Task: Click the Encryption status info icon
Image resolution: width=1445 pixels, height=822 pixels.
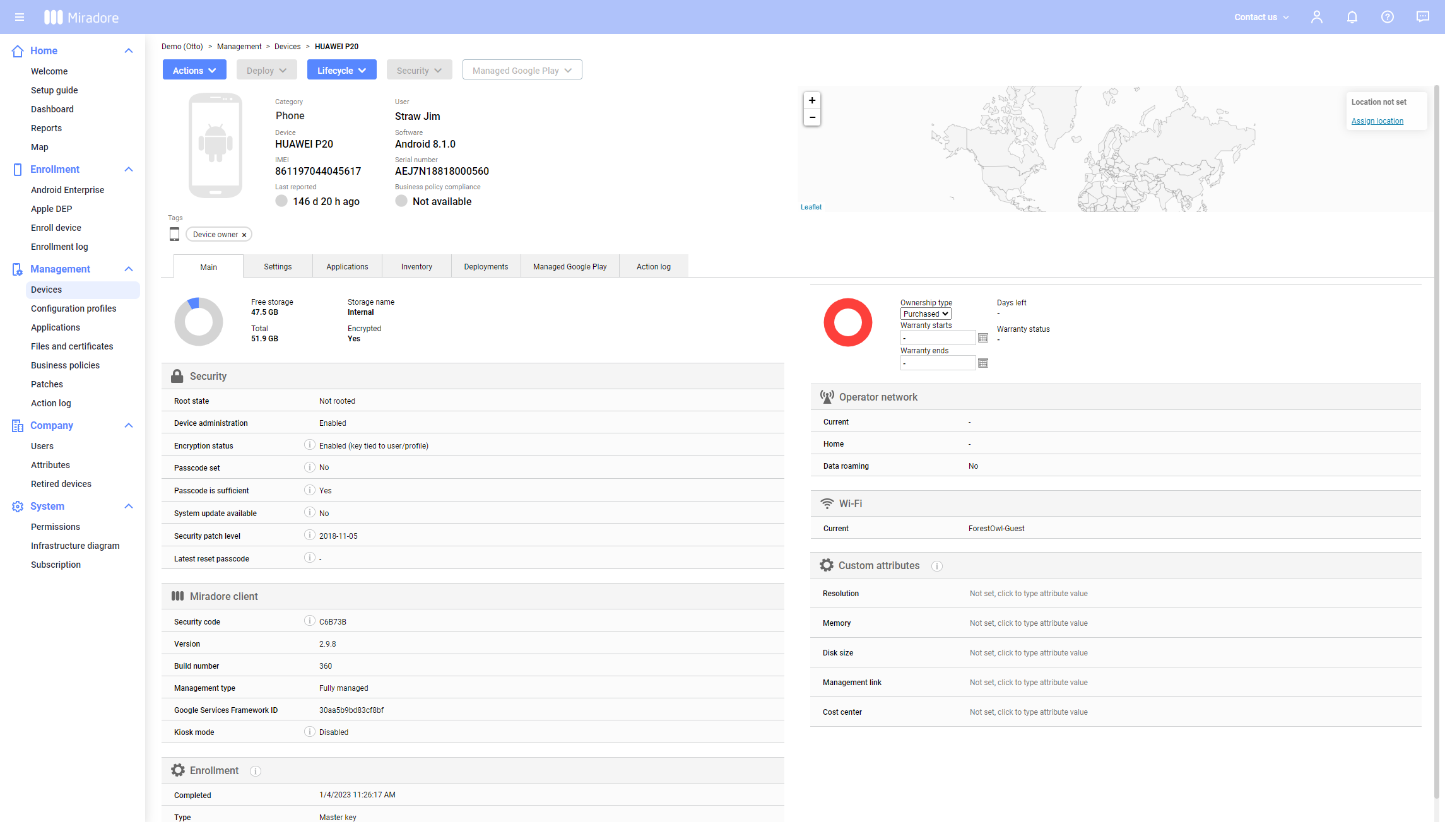Action: coord(309,445)
